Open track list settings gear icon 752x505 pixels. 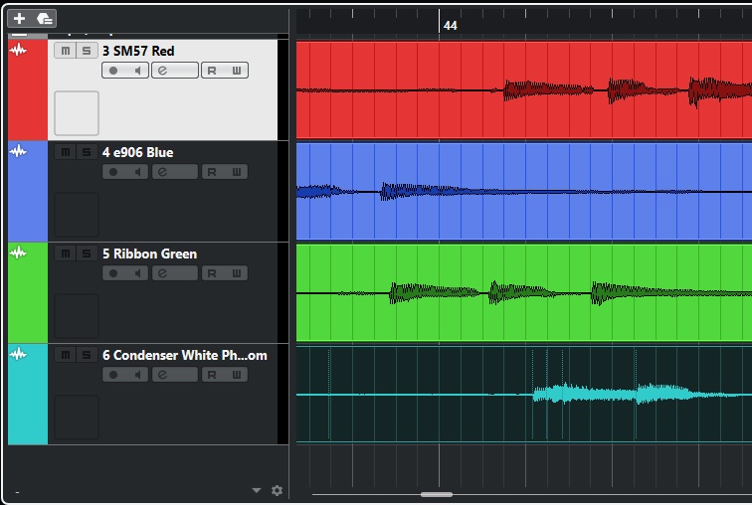tap(277, 490)
